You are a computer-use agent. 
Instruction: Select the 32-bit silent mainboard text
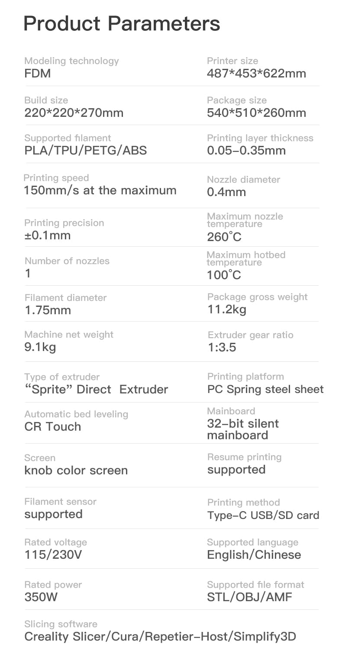[x=243, y=429]
